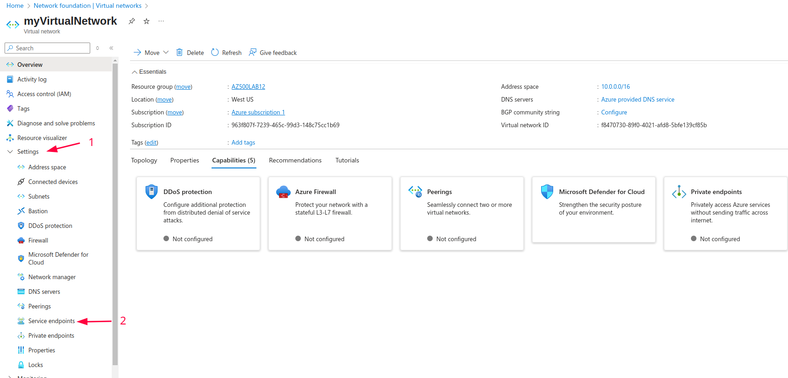788x378 pixels.
Task: Open Azure provided DNS service link
Action: click(638, 99)
